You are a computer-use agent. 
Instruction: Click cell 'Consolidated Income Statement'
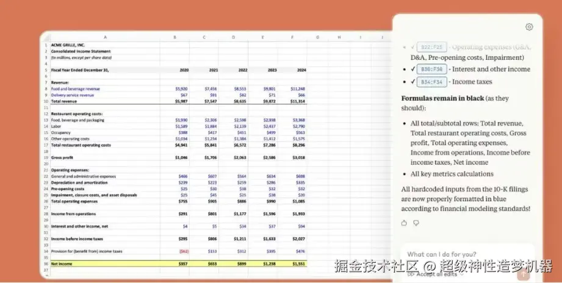(81, 51)
